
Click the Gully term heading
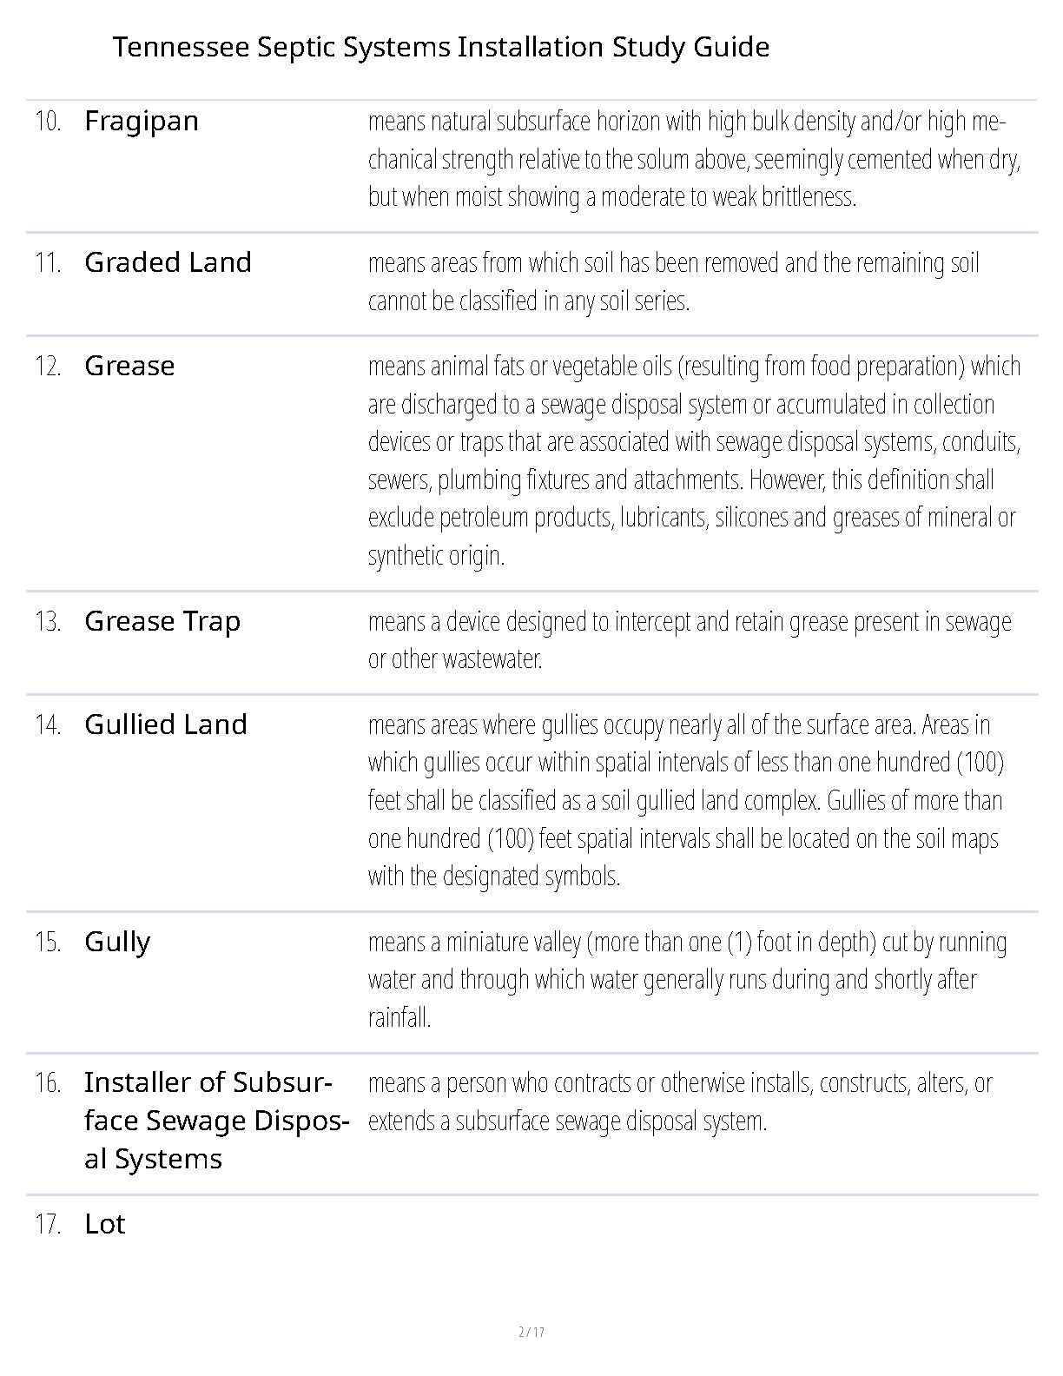tap(117, 942)
